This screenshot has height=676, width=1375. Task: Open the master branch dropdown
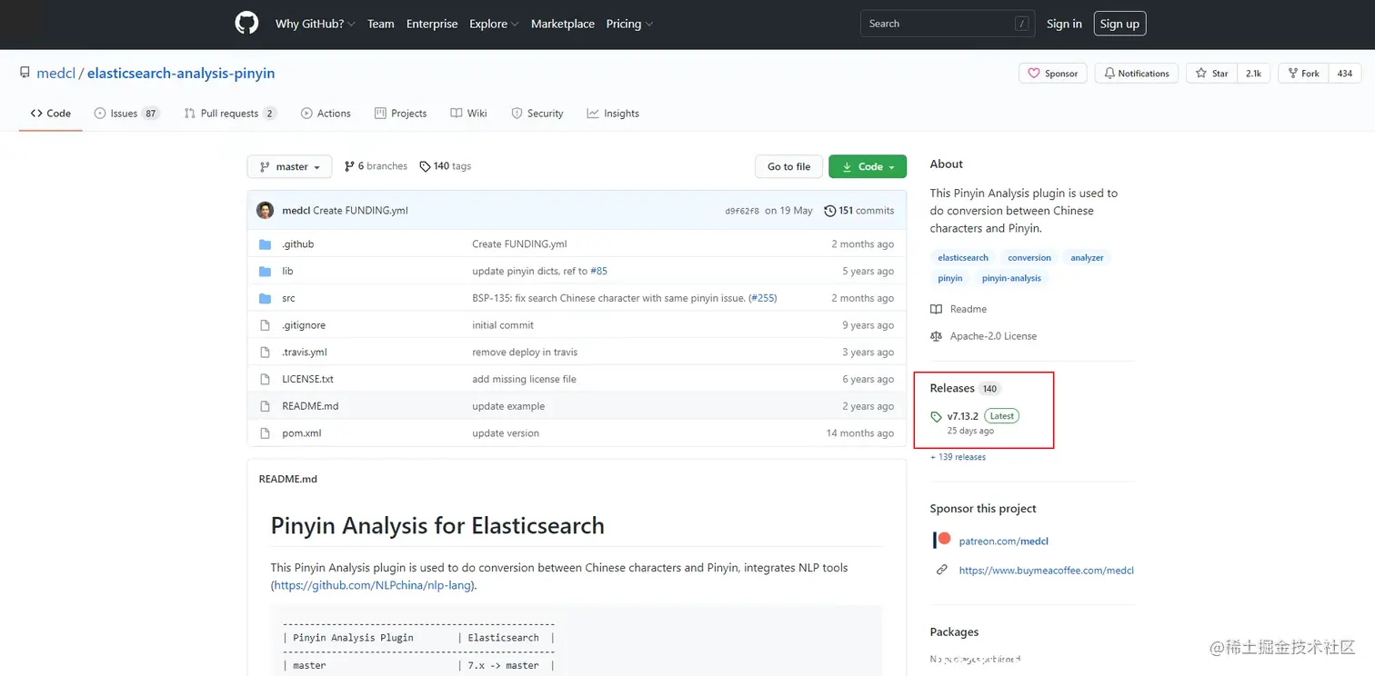point(289,166)
